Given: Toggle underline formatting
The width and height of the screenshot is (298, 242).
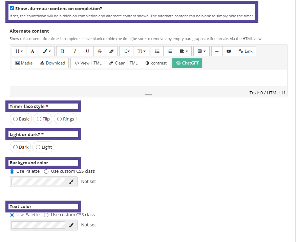Looking at the screenshot, I should (87, 51).
